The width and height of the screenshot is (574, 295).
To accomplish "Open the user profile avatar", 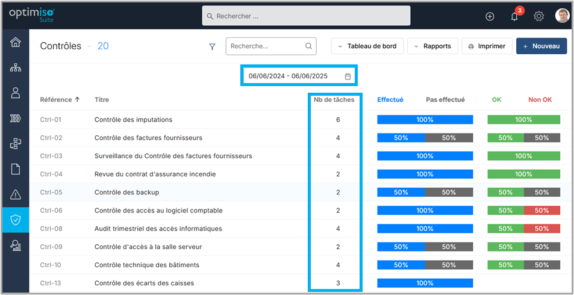I will 562,16.
